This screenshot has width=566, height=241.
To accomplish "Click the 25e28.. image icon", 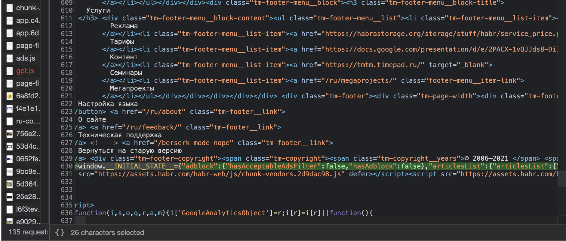I will pos(10,197).
